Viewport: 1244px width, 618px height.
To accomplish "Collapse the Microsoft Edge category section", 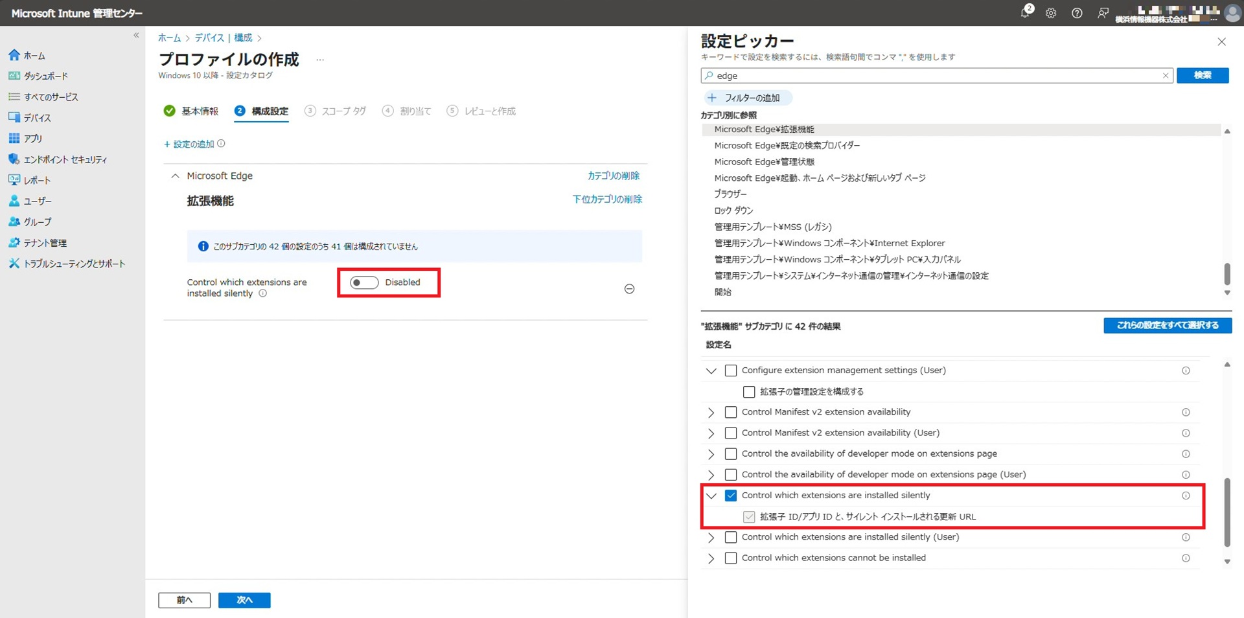I will 175,176.
